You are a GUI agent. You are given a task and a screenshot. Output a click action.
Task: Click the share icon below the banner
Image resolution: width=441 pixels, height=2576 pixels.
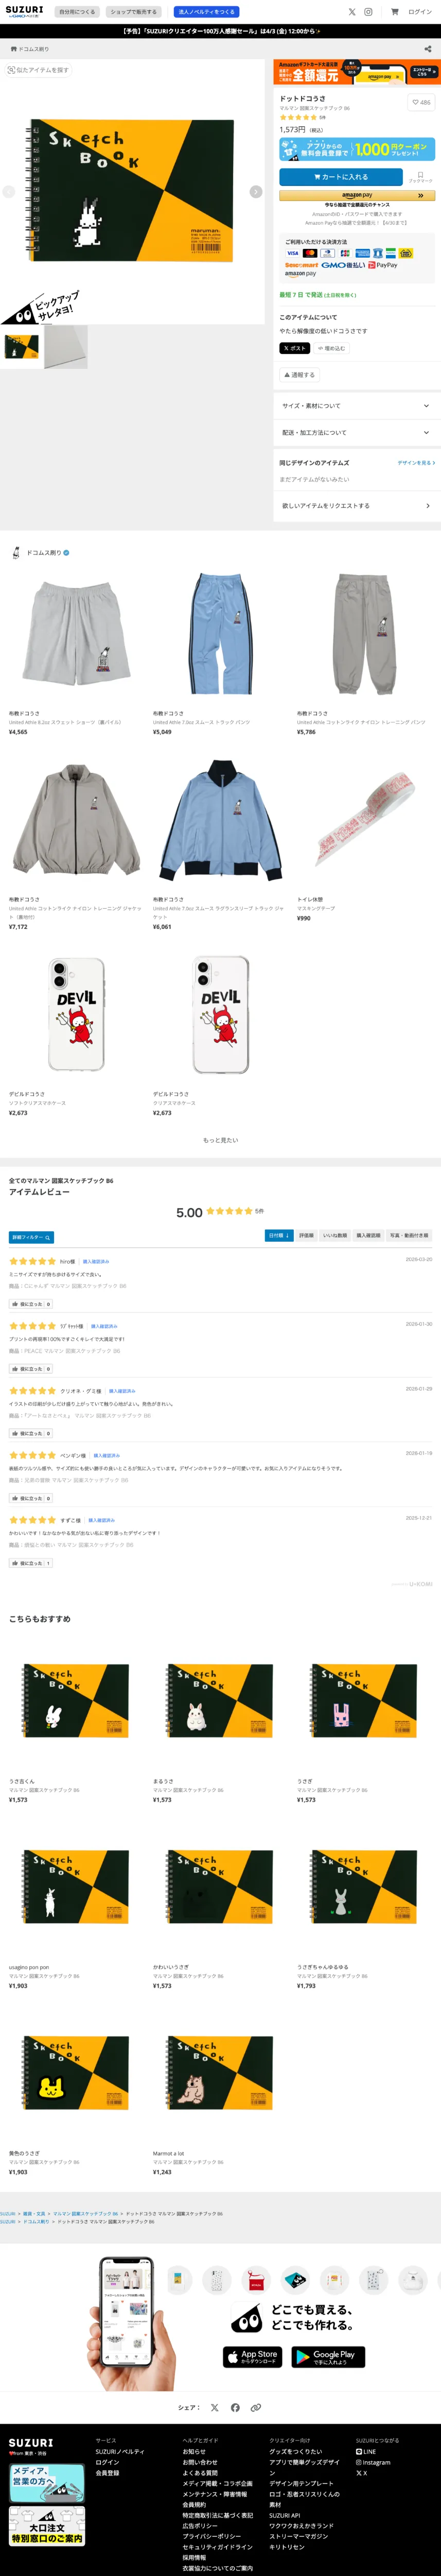coord(428,49)
